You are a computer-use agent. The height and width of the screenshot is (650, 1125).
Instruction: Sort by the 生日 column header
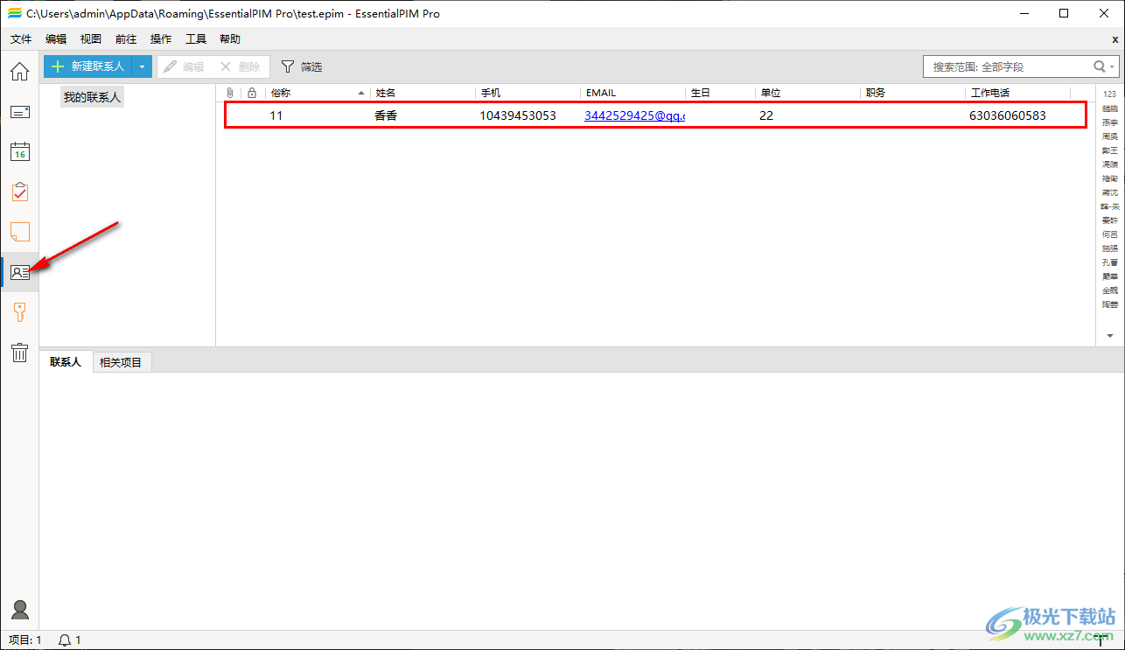coord(720,93)
